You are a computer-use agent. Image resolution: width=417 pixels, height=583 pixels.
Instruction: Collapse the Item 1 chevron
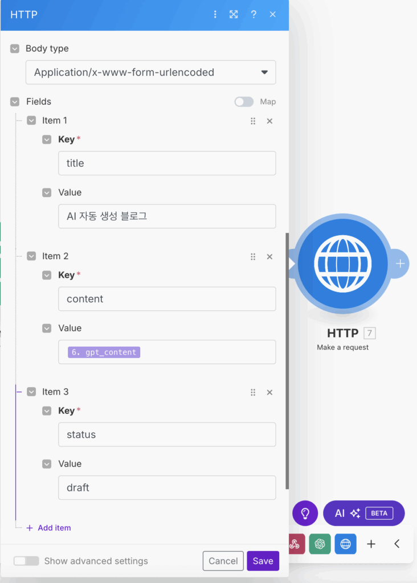[x=31, y=121]
